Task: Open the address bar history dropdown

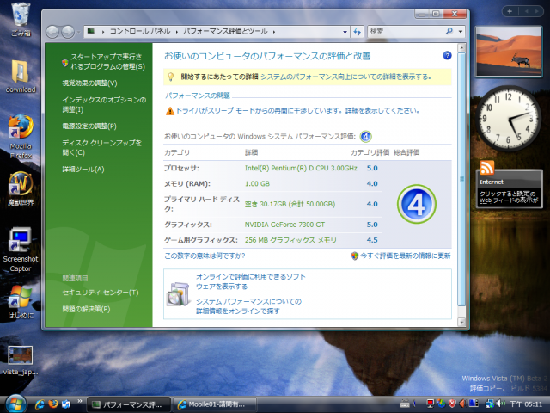Action: pyautogui.click(x=345, y=32)
